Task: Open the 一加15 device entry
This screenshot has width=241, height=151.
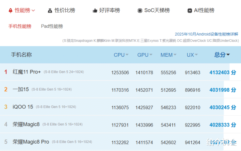Action: (x=21, y=89)
